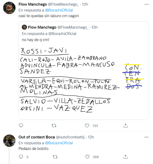Reply to Flow Manchego's tweet
The height and width of the screenshot is (164, 153).
[21, 126]
